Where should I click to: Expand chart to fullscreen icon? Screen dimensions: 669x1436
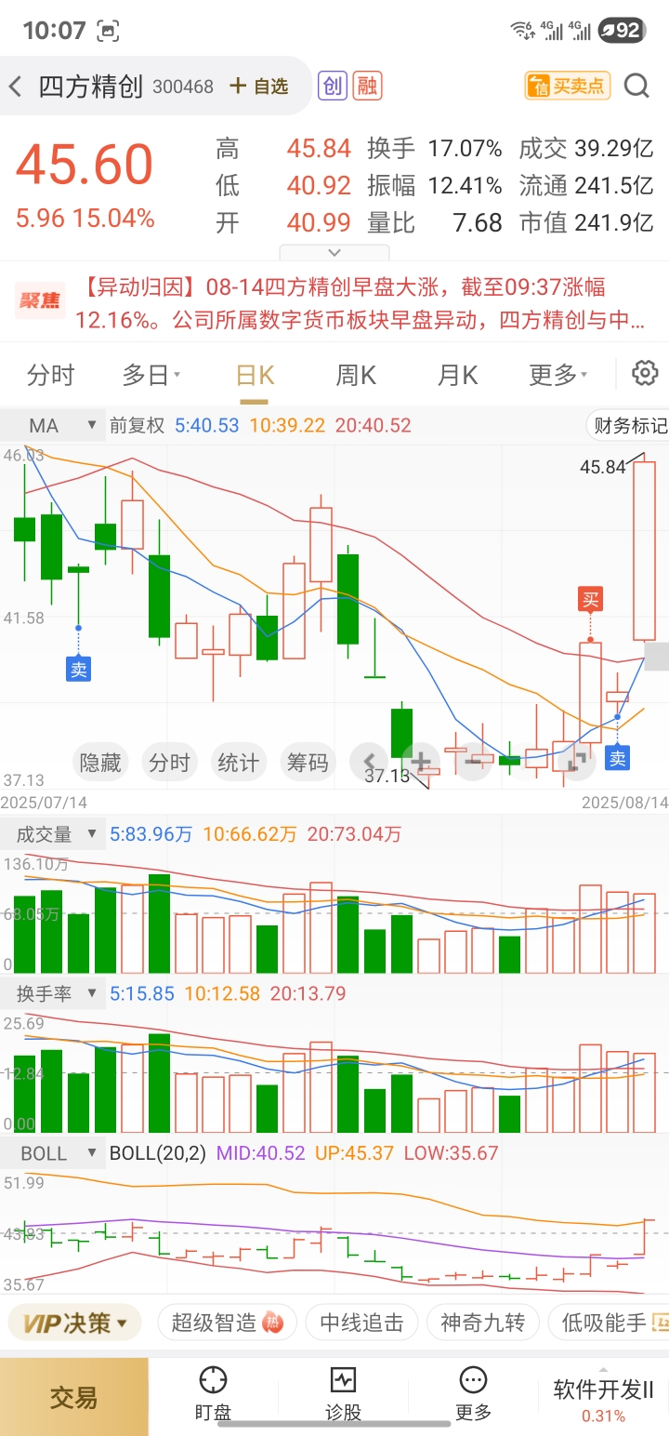(577, 763)
